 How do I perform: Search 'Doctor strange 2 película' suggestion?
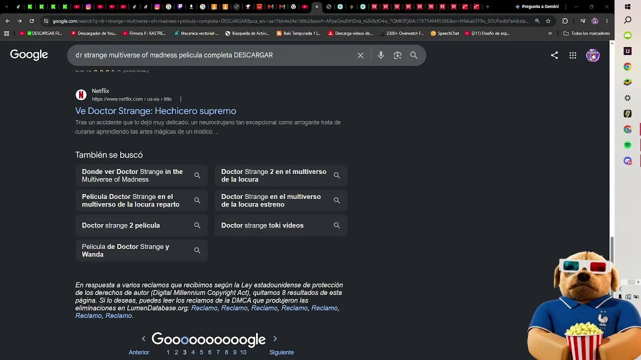click(x=141, y=225)
